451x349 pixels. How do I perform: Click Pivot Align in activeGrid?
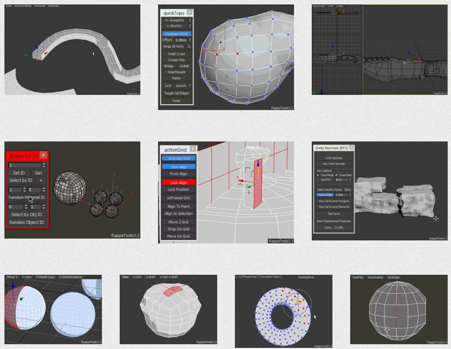click(179, 173)
